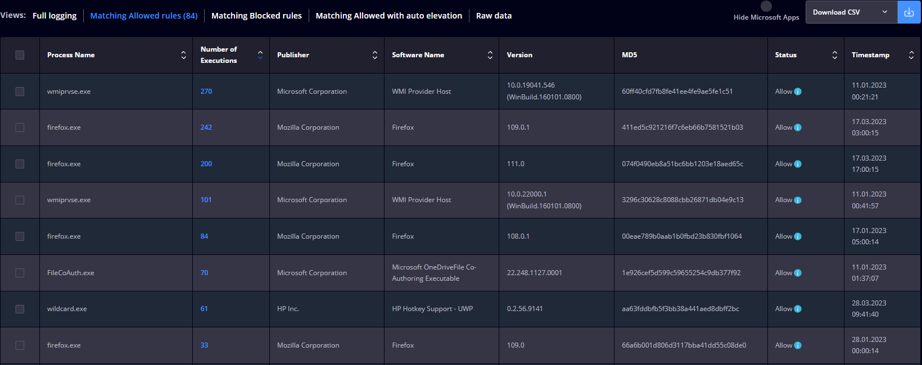Sort by Timestamp column arrows
This screenshot has height=365, width=922.
[911, 55]
